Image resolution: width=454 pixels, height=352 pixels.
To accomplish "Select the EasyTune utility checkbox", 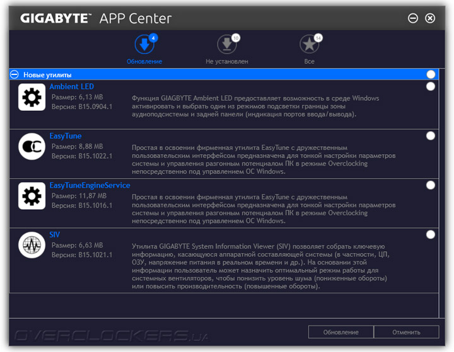I will click(431, 135).
